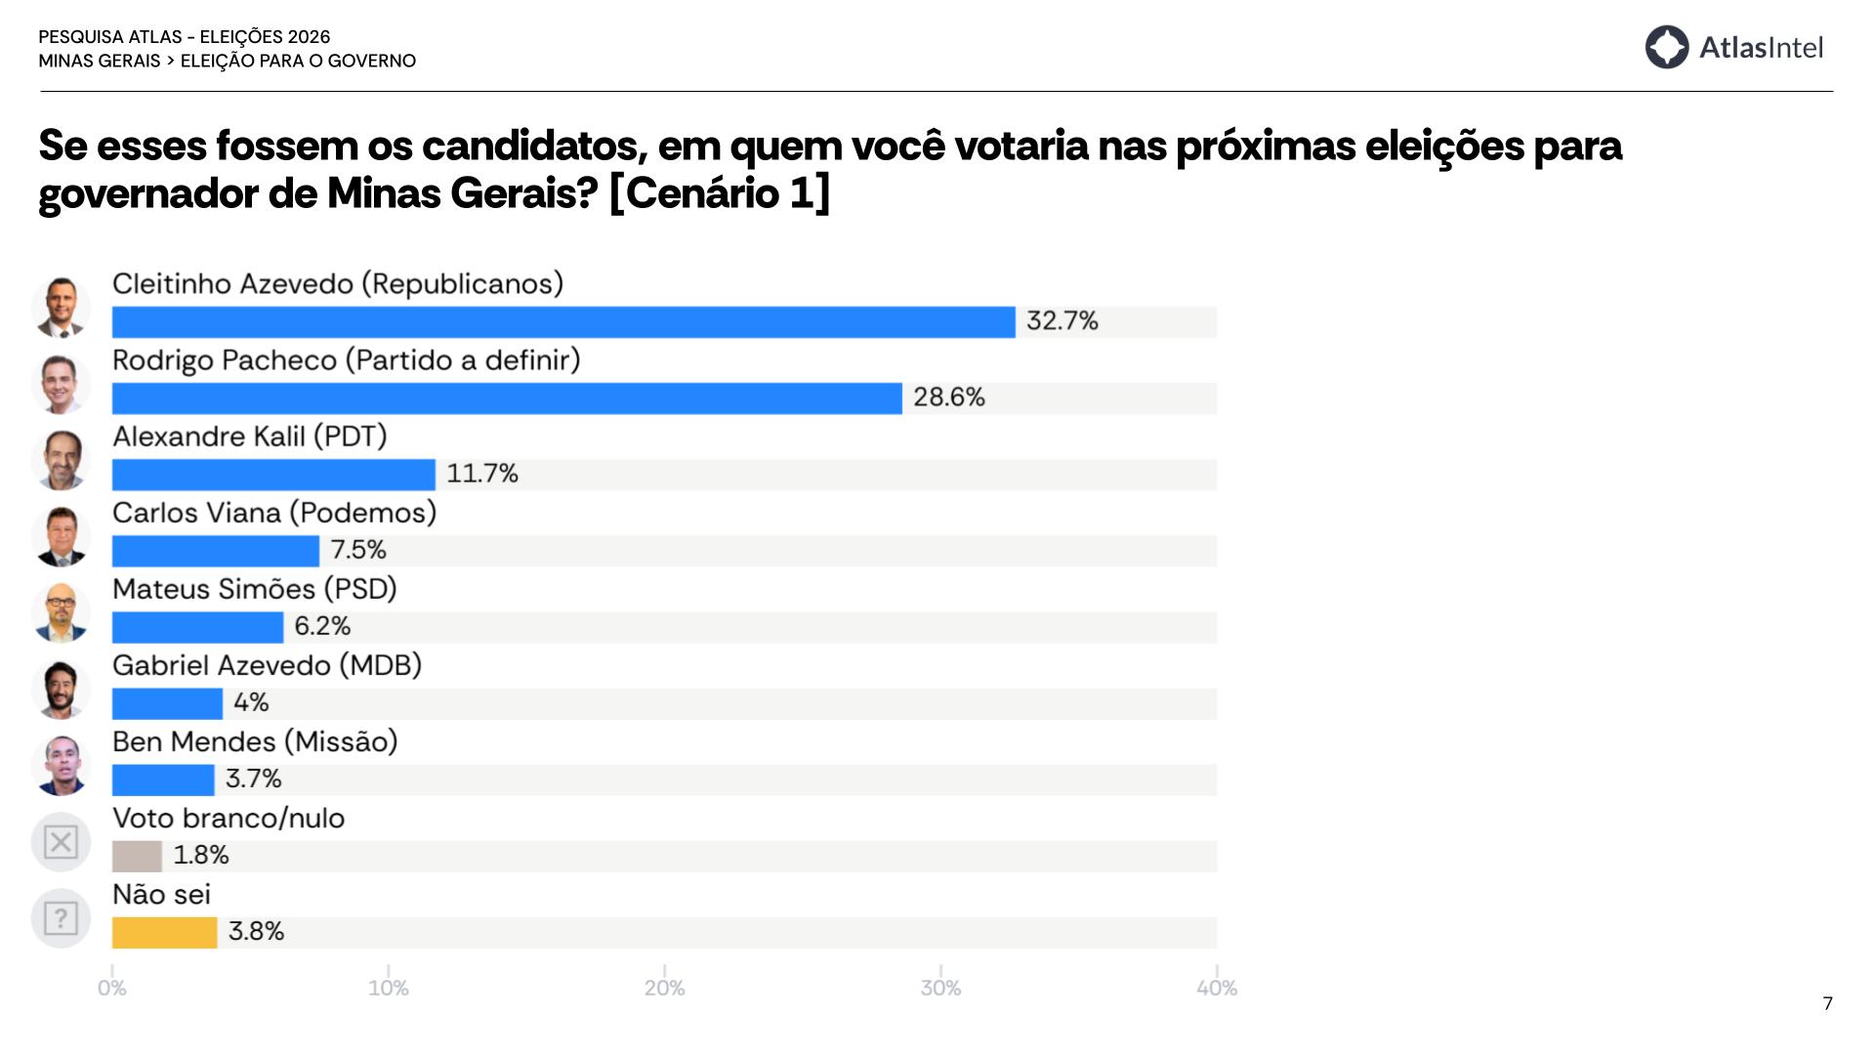
Task: Select Carlos Viana's avatar photo
Action: coord(61,535)
